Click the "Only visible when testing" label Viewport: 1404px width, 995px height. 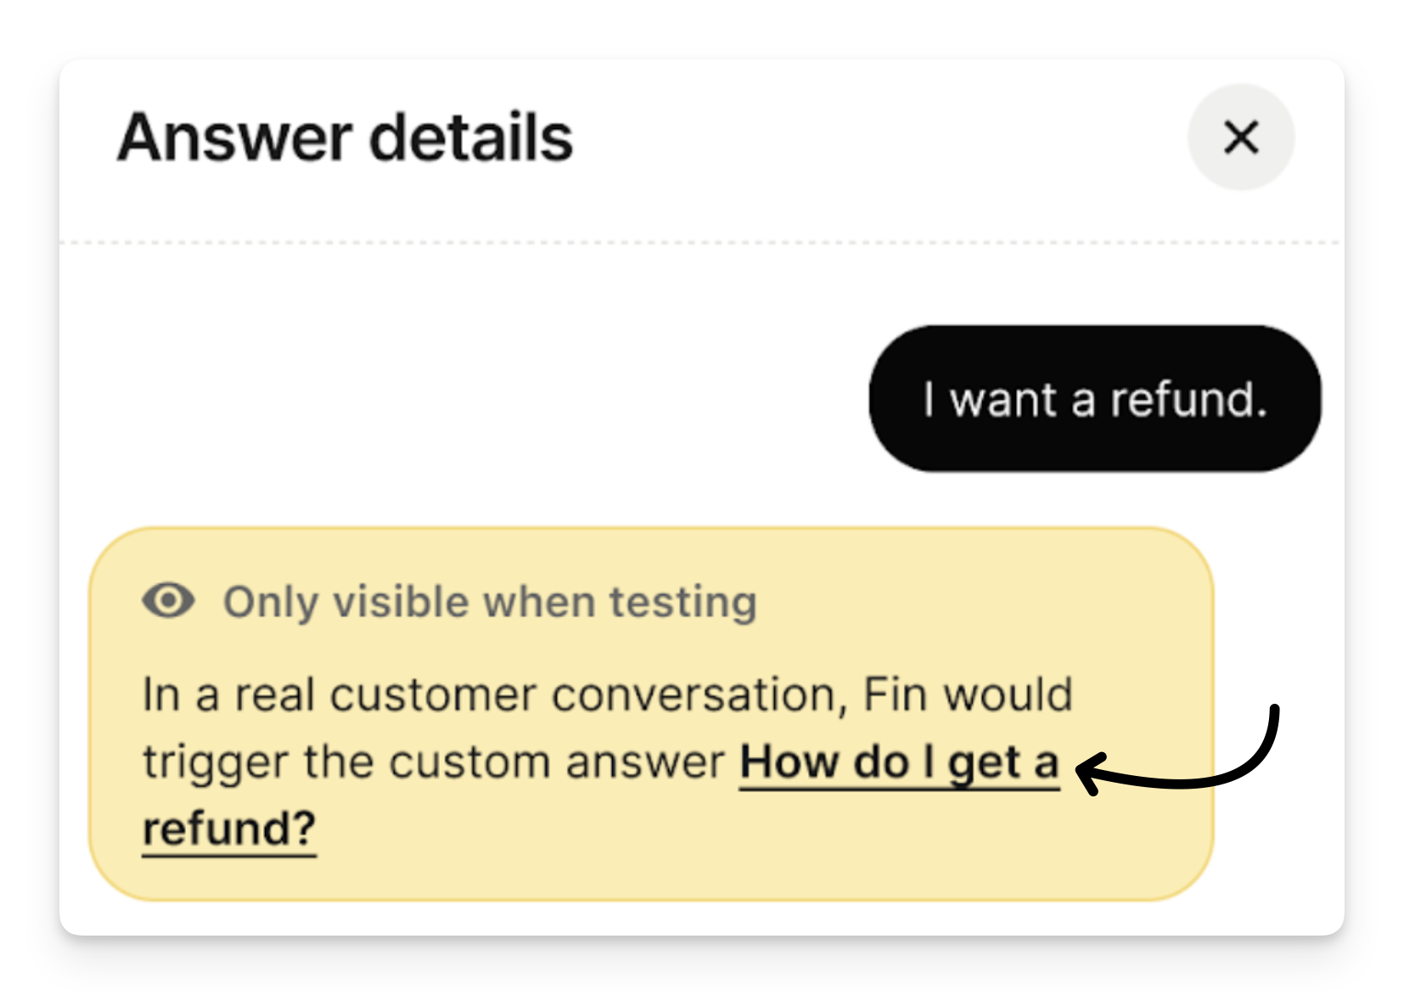pyautogui.click(x=490, y=602)
